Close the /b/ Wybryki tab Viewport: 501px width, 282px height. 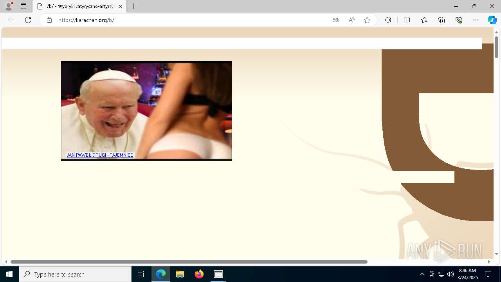120,6
